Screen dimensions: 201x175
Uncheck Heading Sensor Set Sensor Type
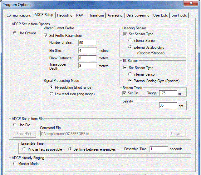[x=125, y=34]
